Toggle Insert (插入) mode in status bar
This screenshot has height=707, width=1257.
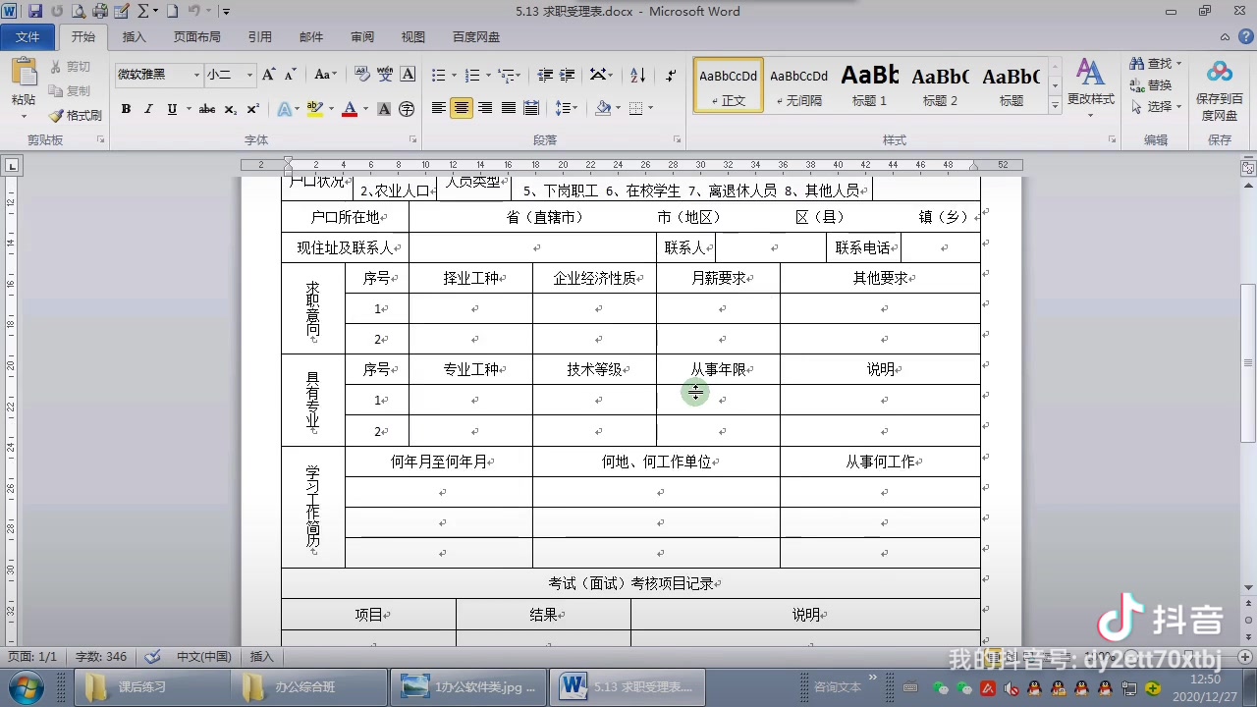pyautogui.click(x=262, y=657)
